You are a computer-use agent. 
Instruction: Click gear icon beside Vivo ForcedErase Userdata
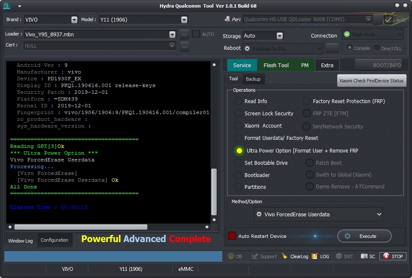click(x=259, y=214)
